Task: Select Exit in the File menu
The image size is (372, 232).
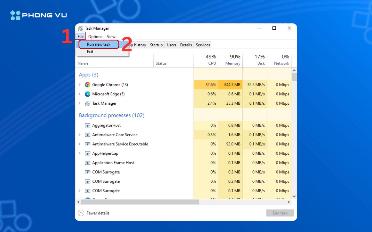Action: [90, 52]
